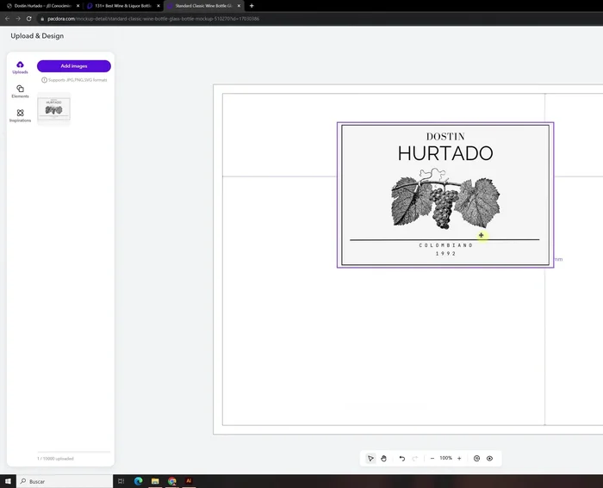
Task: Click the Supports JPG, PNG, SVG formats note
Action: pyautogui.click(x=74, y=80)
